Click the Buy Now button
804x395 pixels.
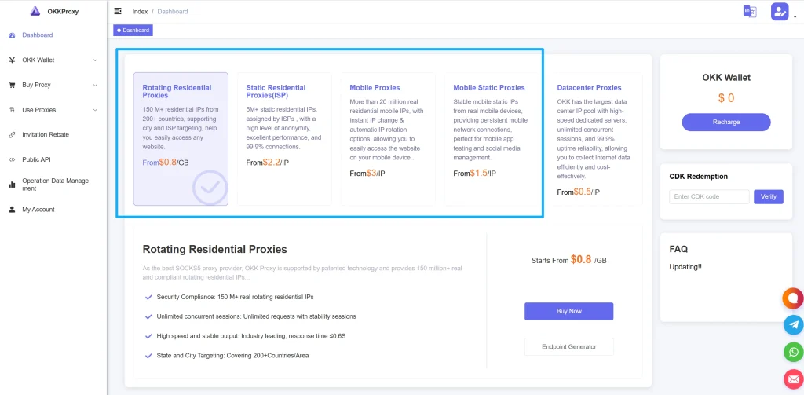[x=568, y=311]
